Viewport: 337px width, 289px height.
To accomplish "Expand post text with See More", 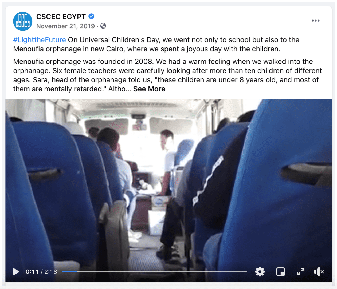I will click(x=149, y=89).
